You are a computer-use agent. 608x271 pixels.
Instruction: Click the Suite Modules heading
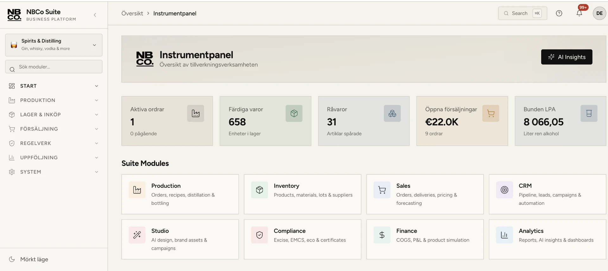[x=145, y=163]
